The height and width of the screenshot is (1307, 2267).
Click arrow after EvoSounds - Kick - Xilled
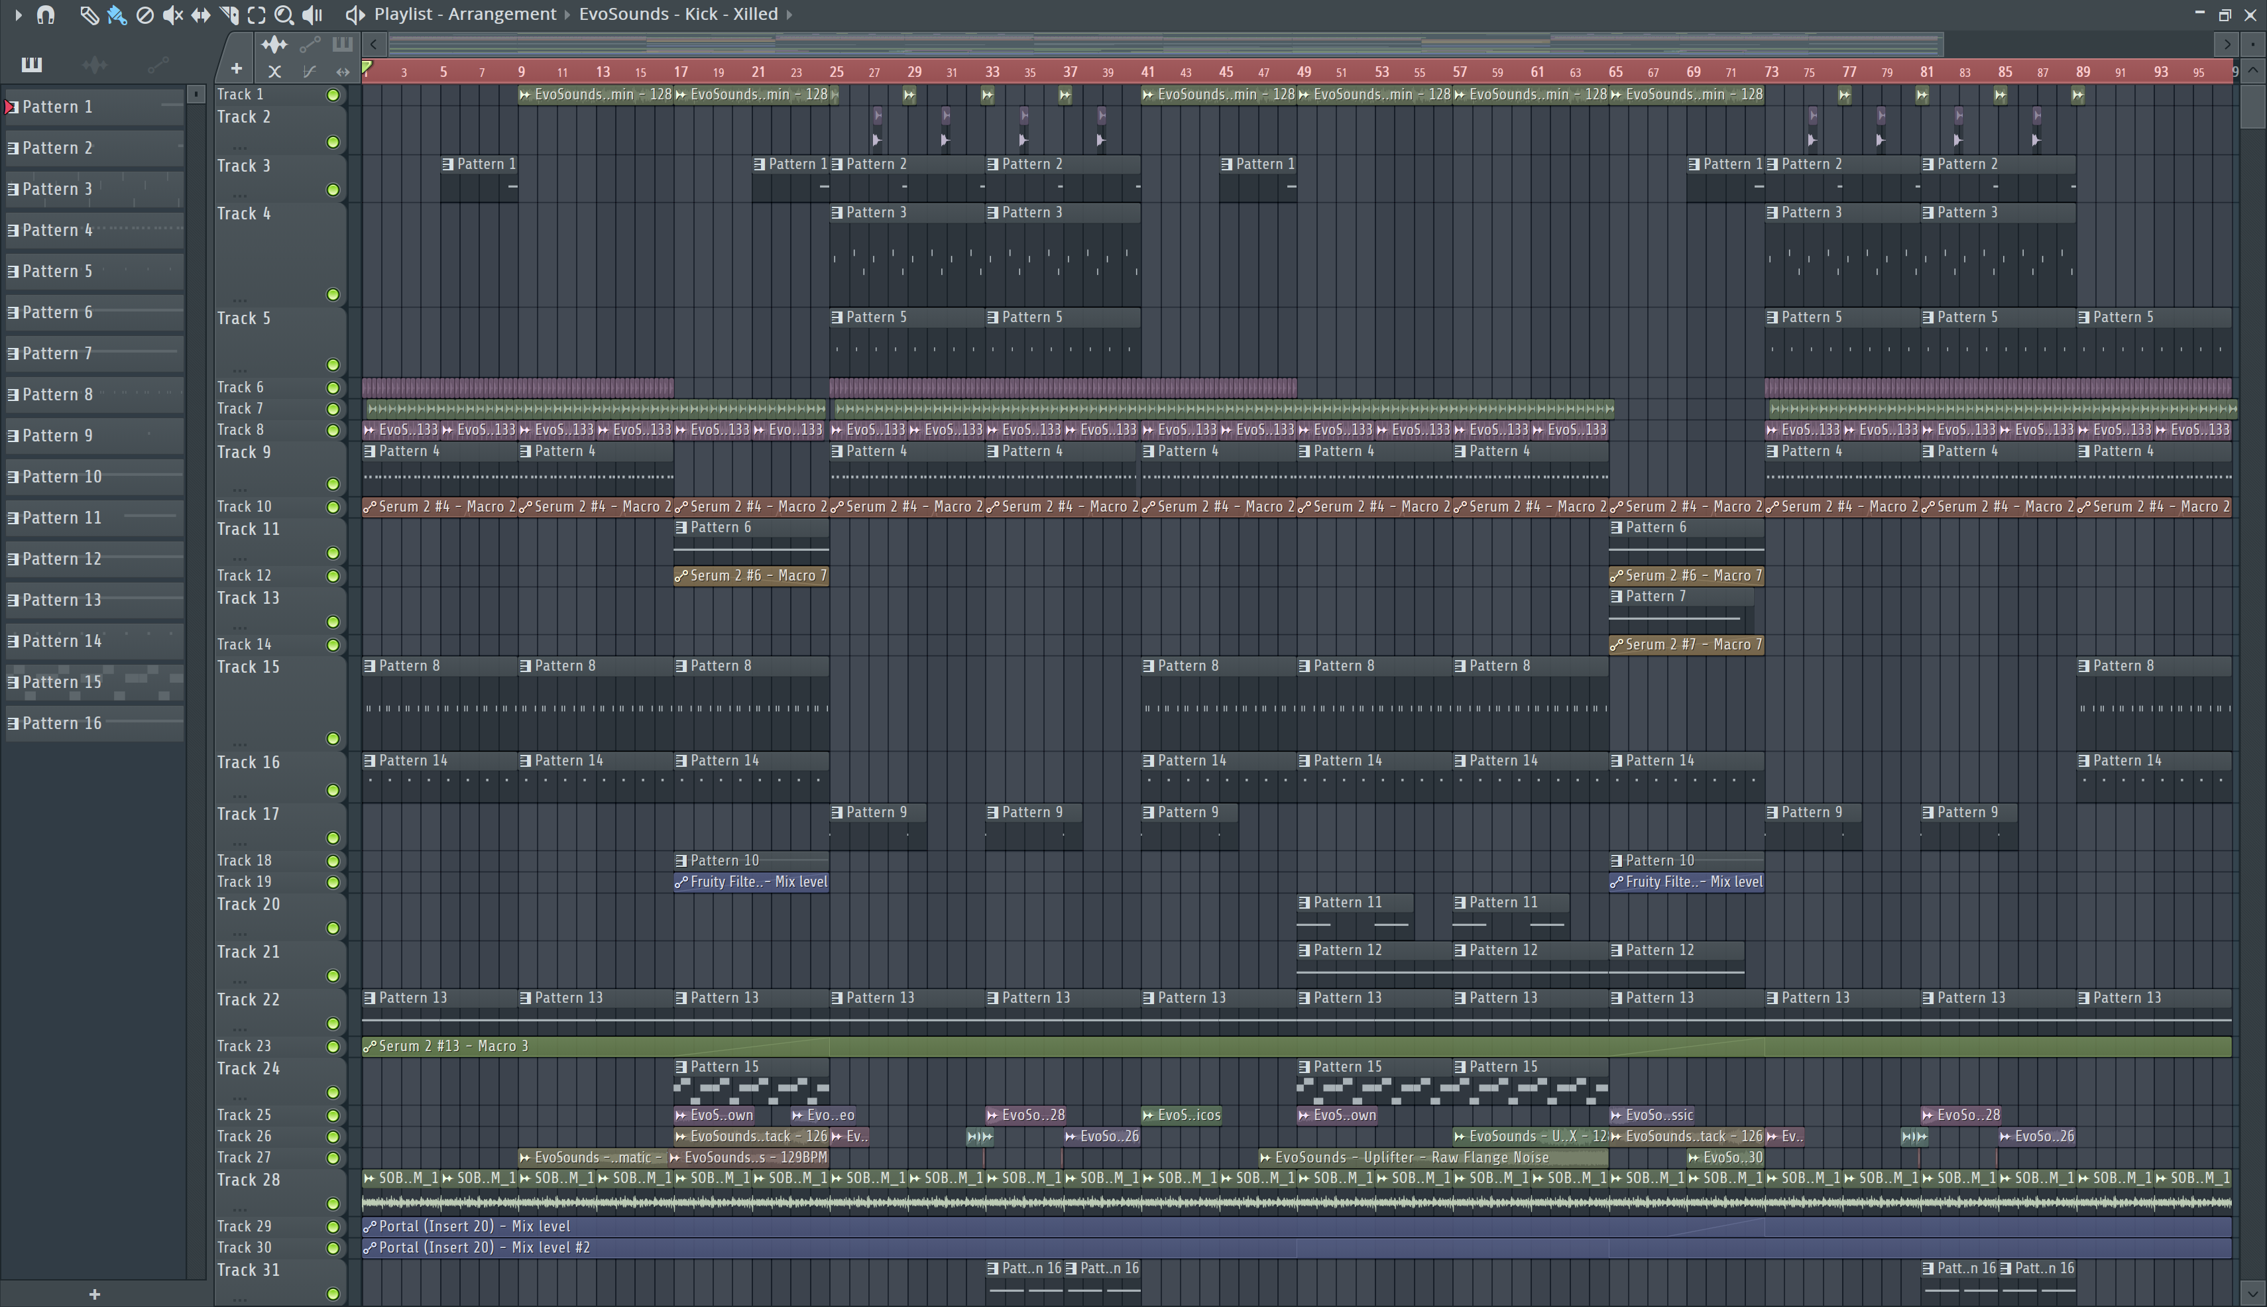(789, 15)
